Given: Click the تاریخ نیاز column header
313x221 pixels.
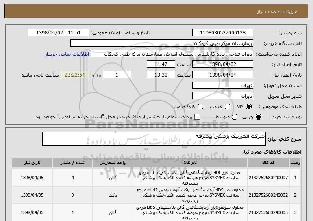Looking at the screenshot, I should tap(32, 163).
